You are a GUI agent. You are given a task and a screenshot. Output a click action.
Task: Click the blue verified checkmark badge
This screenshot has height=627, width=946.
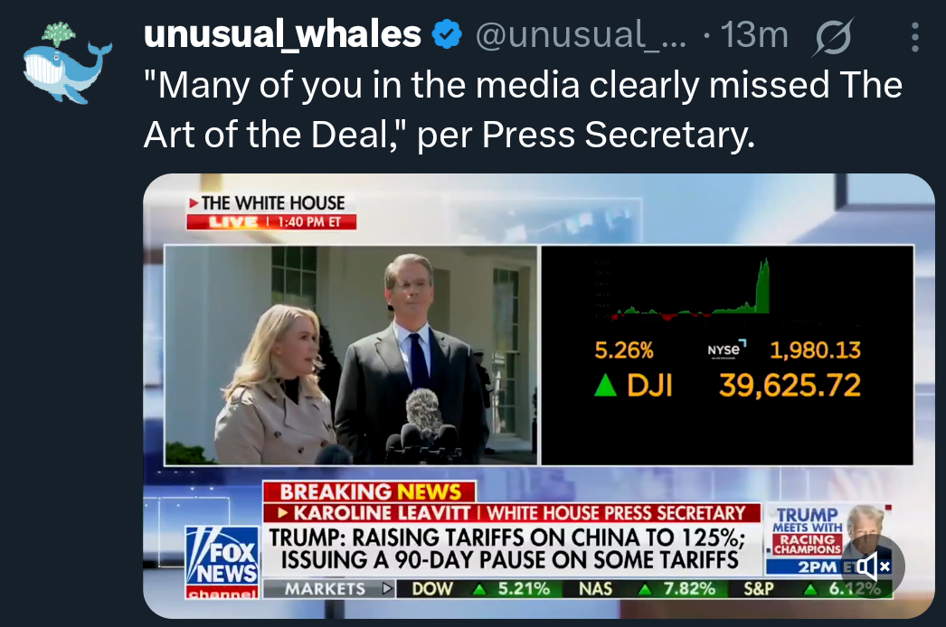click(447, 34)
